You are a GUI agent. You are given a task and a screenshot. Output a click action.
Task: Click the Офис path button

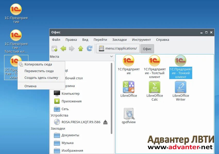click(147, 49)
